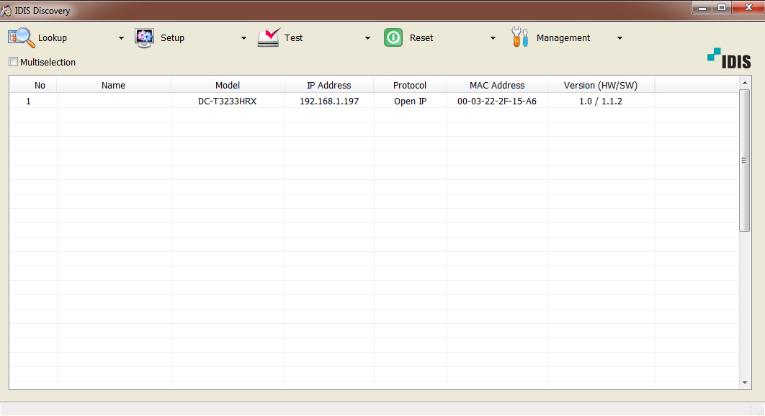Click MAC address 00-03-22-2F-15-A6
765x416 pixels.
(496, 101)
